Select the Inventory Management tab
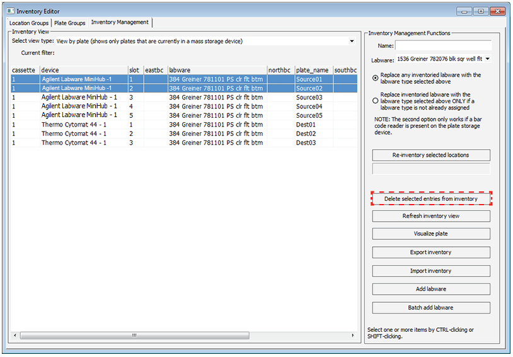 click(120, 23)
